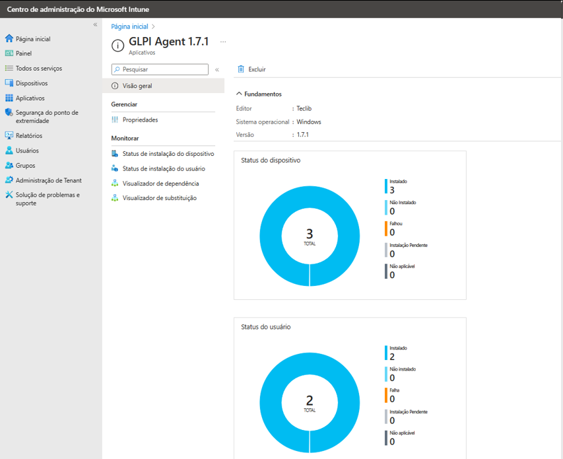Click the magnifier icon in Pesquisar box
563x459 pixels.
117,69
